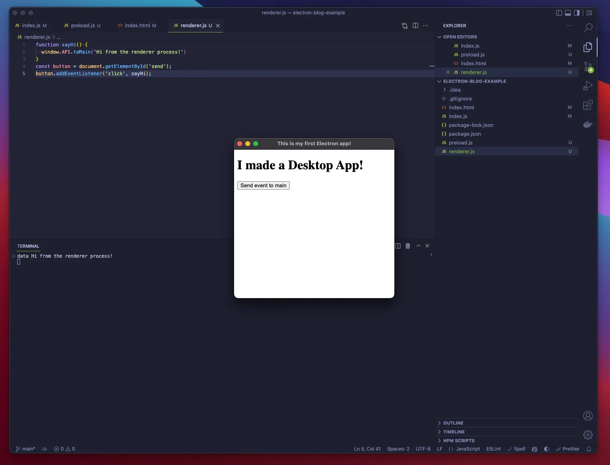Open the Run and Debug view
This screenshot has width=610, height=465.
pyautogui.click(x=588, y=86)
